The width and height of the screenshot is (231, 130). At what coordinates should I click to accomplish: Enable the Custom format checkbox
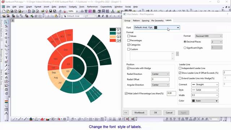point(128,49)
